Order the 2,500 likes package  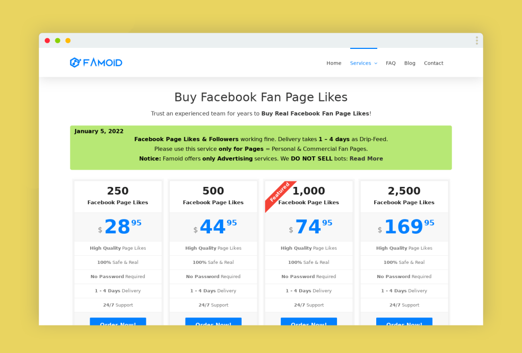(404, 322)
